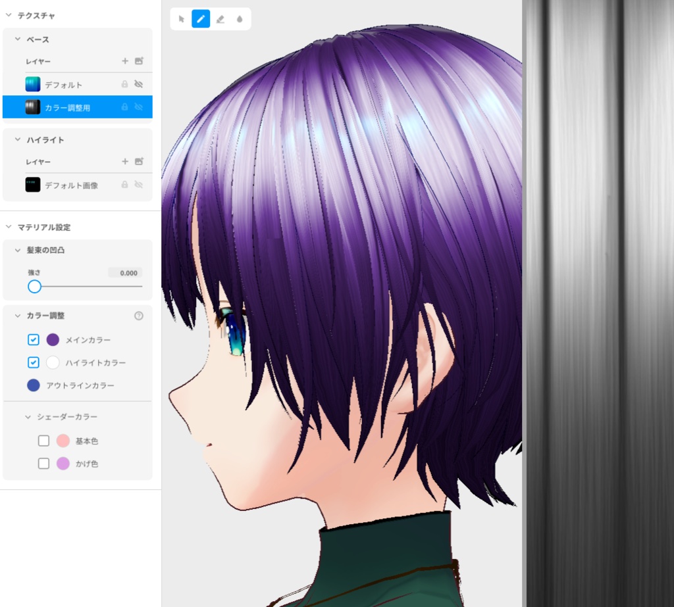Enable the 基本色 shader color checkbox
Viewport: 674px width, 607px height.
point(43,441)
